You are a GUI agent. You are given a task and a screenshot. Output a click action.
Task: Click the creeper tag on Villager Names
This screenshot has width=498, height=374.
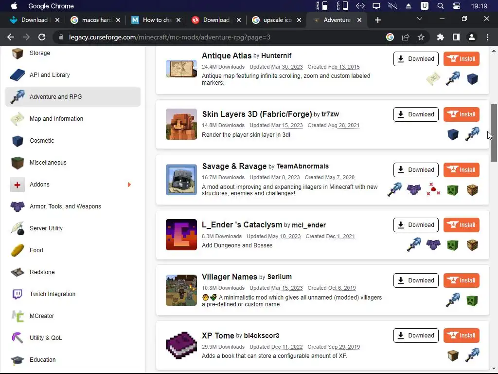472,300
